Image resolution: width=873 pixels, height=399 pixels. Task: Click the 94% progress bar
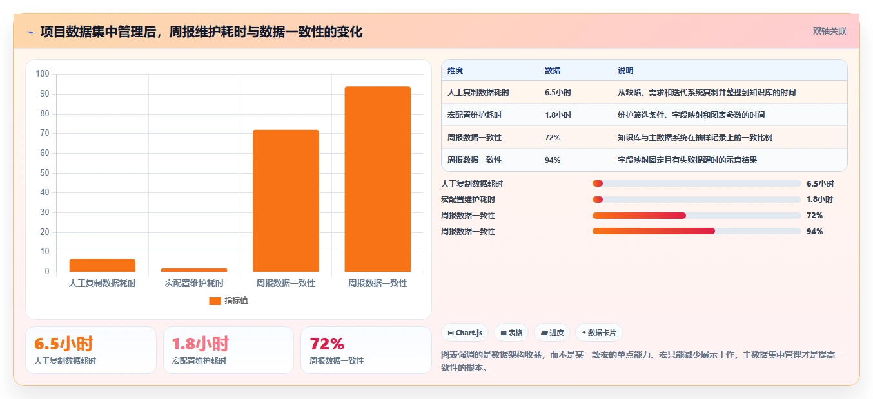(697, 231)
